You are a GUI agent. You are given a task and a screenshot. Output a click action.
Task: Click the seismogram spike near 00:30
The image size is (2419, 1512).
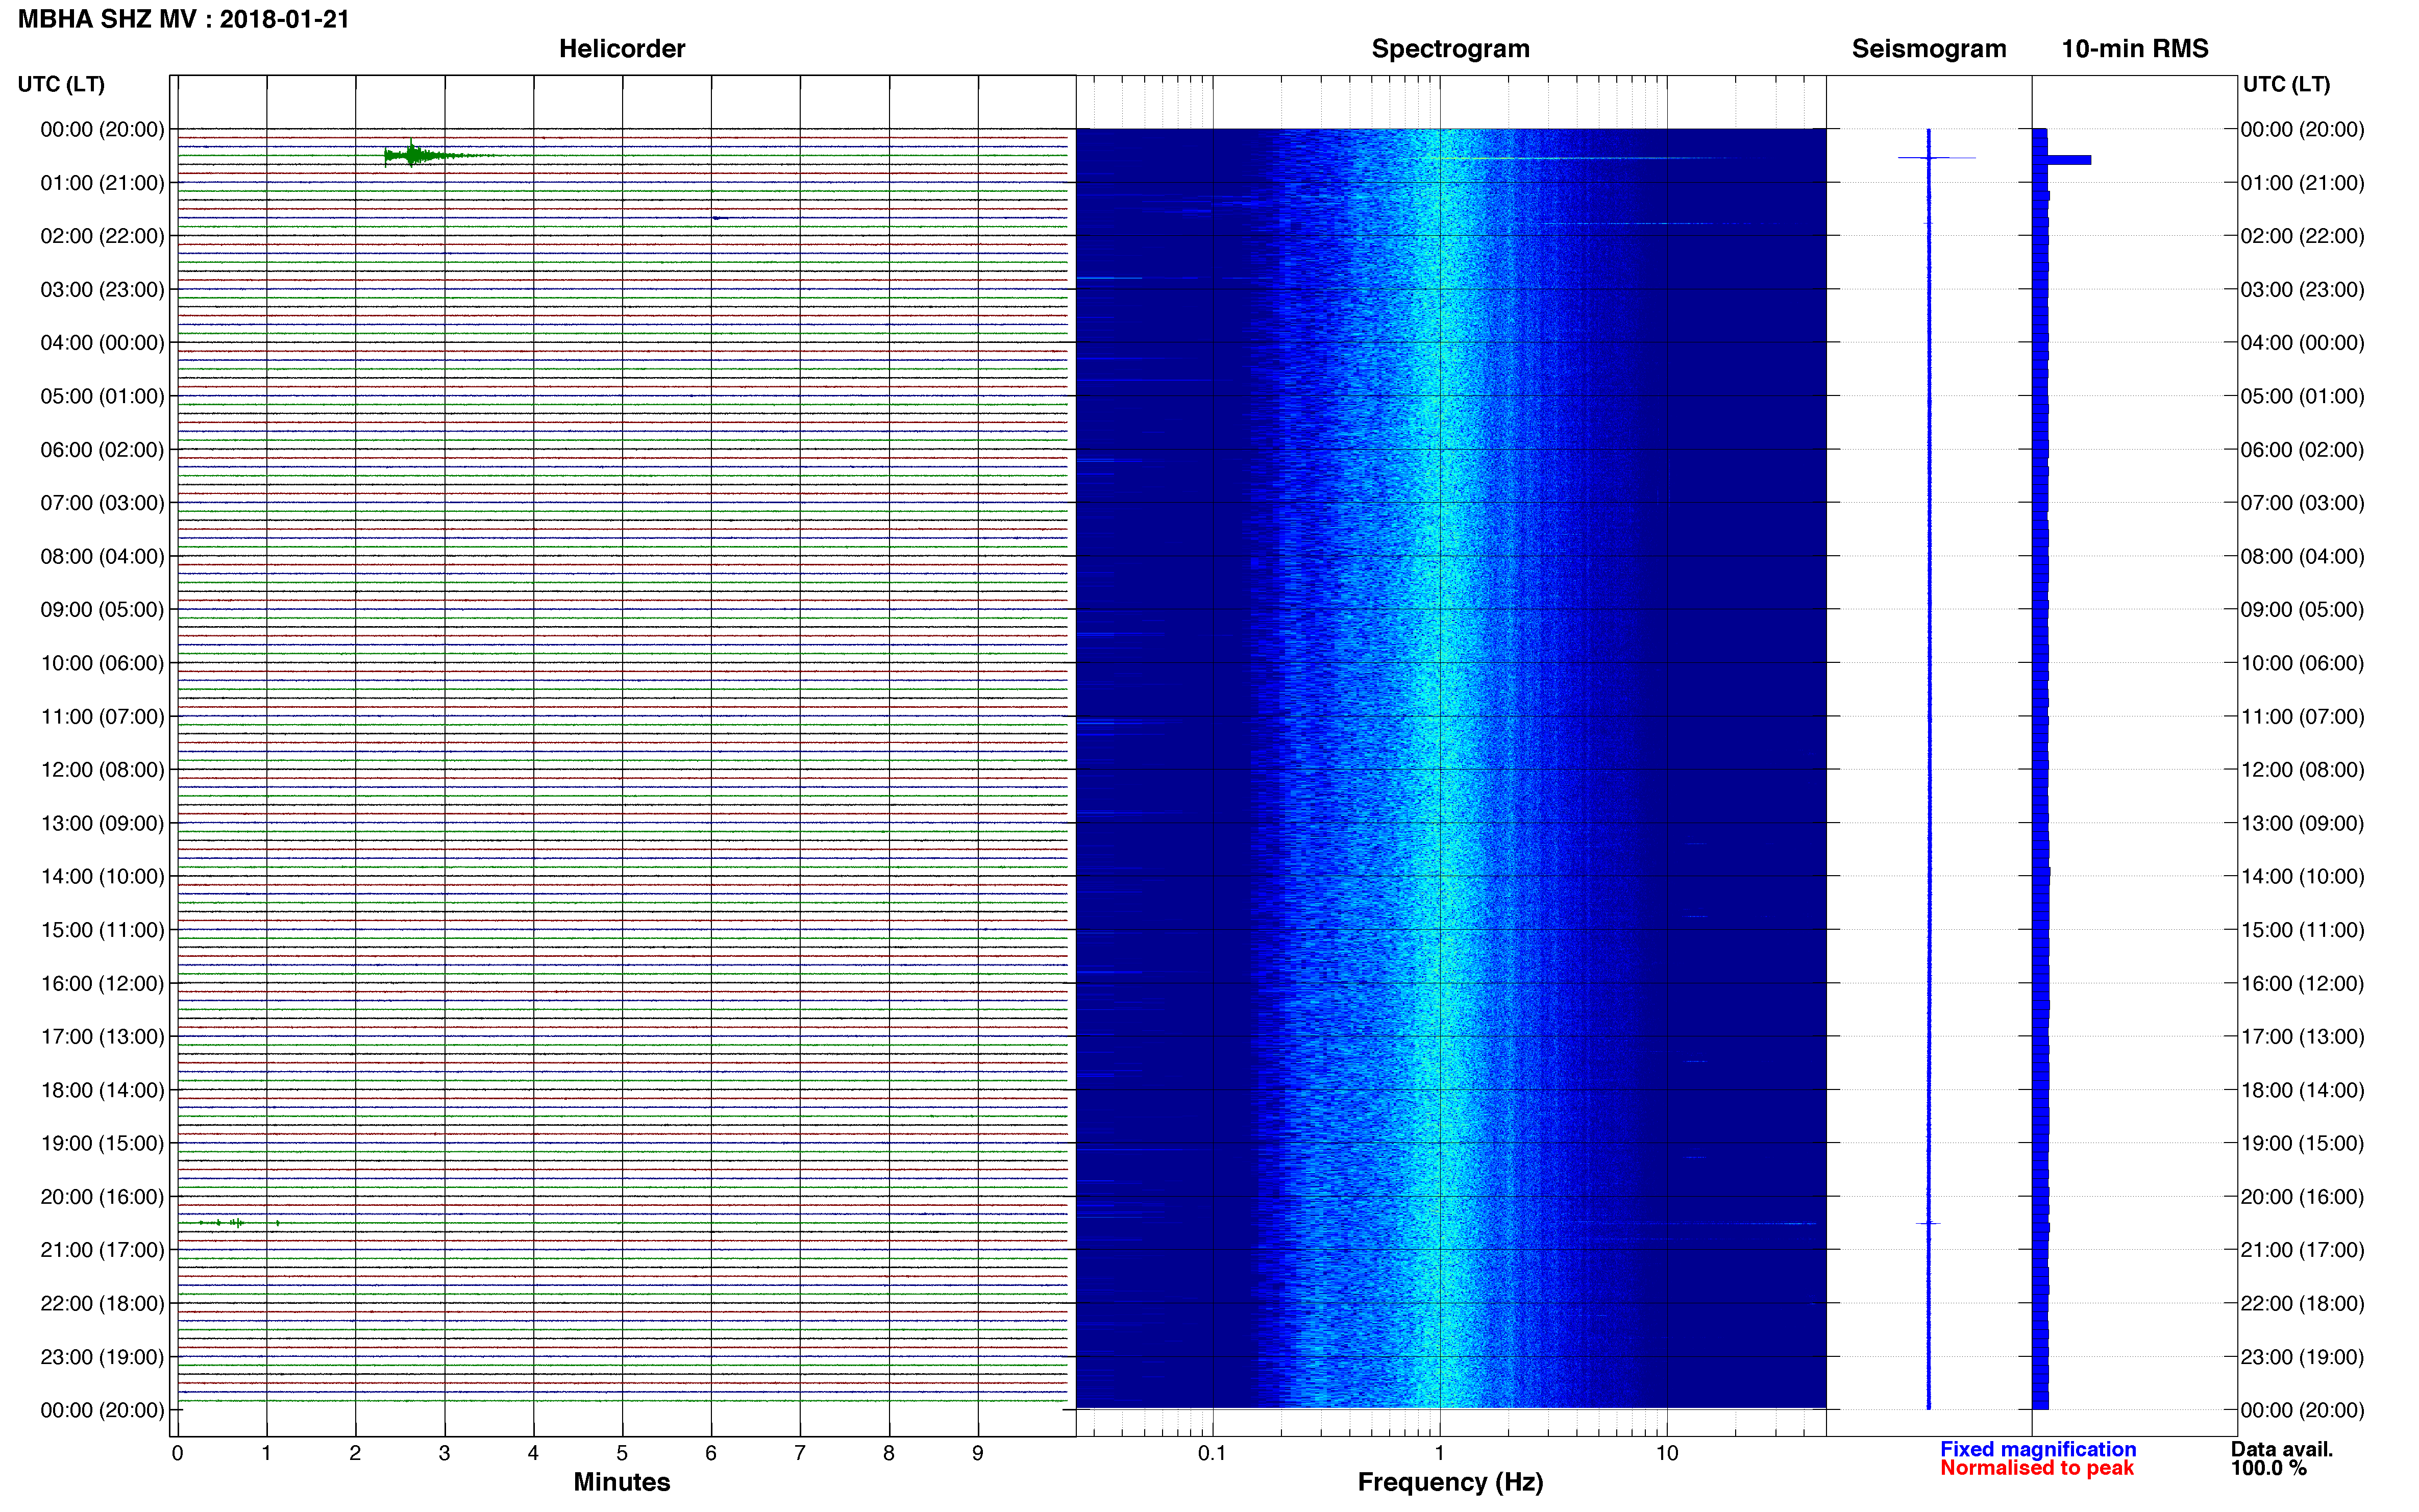(x=1936, y=158)
